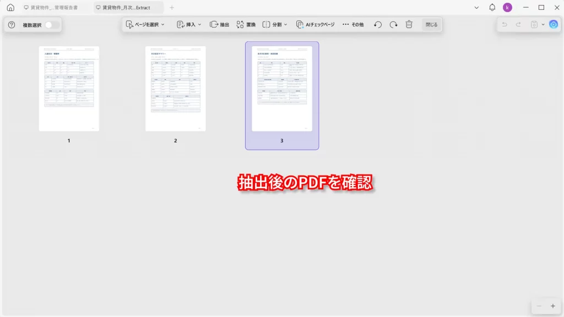Open the 分割 split dropdown

275,24
